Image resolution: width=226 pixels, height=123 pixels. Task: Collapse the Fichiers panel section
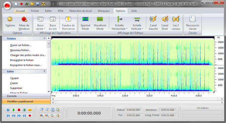point(45,38)
